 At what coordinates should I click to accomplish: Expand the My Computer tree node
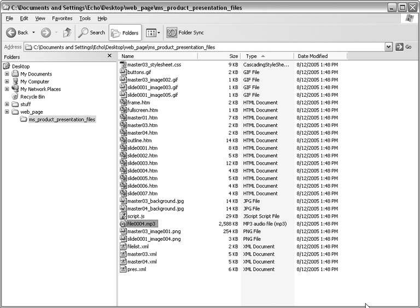click(7, 82)
